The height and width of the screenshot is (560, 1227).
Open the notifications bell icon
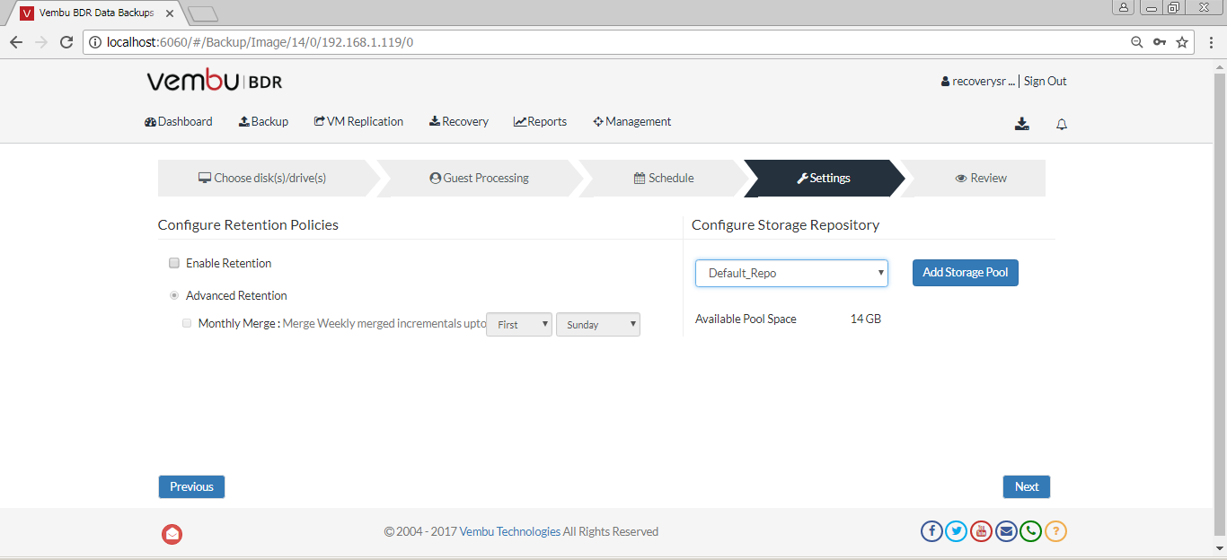(1062, 124)
